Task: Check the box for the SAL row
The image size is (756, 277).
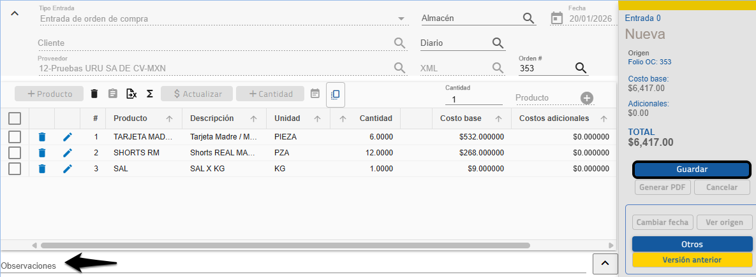Action: tap(15, 169)
